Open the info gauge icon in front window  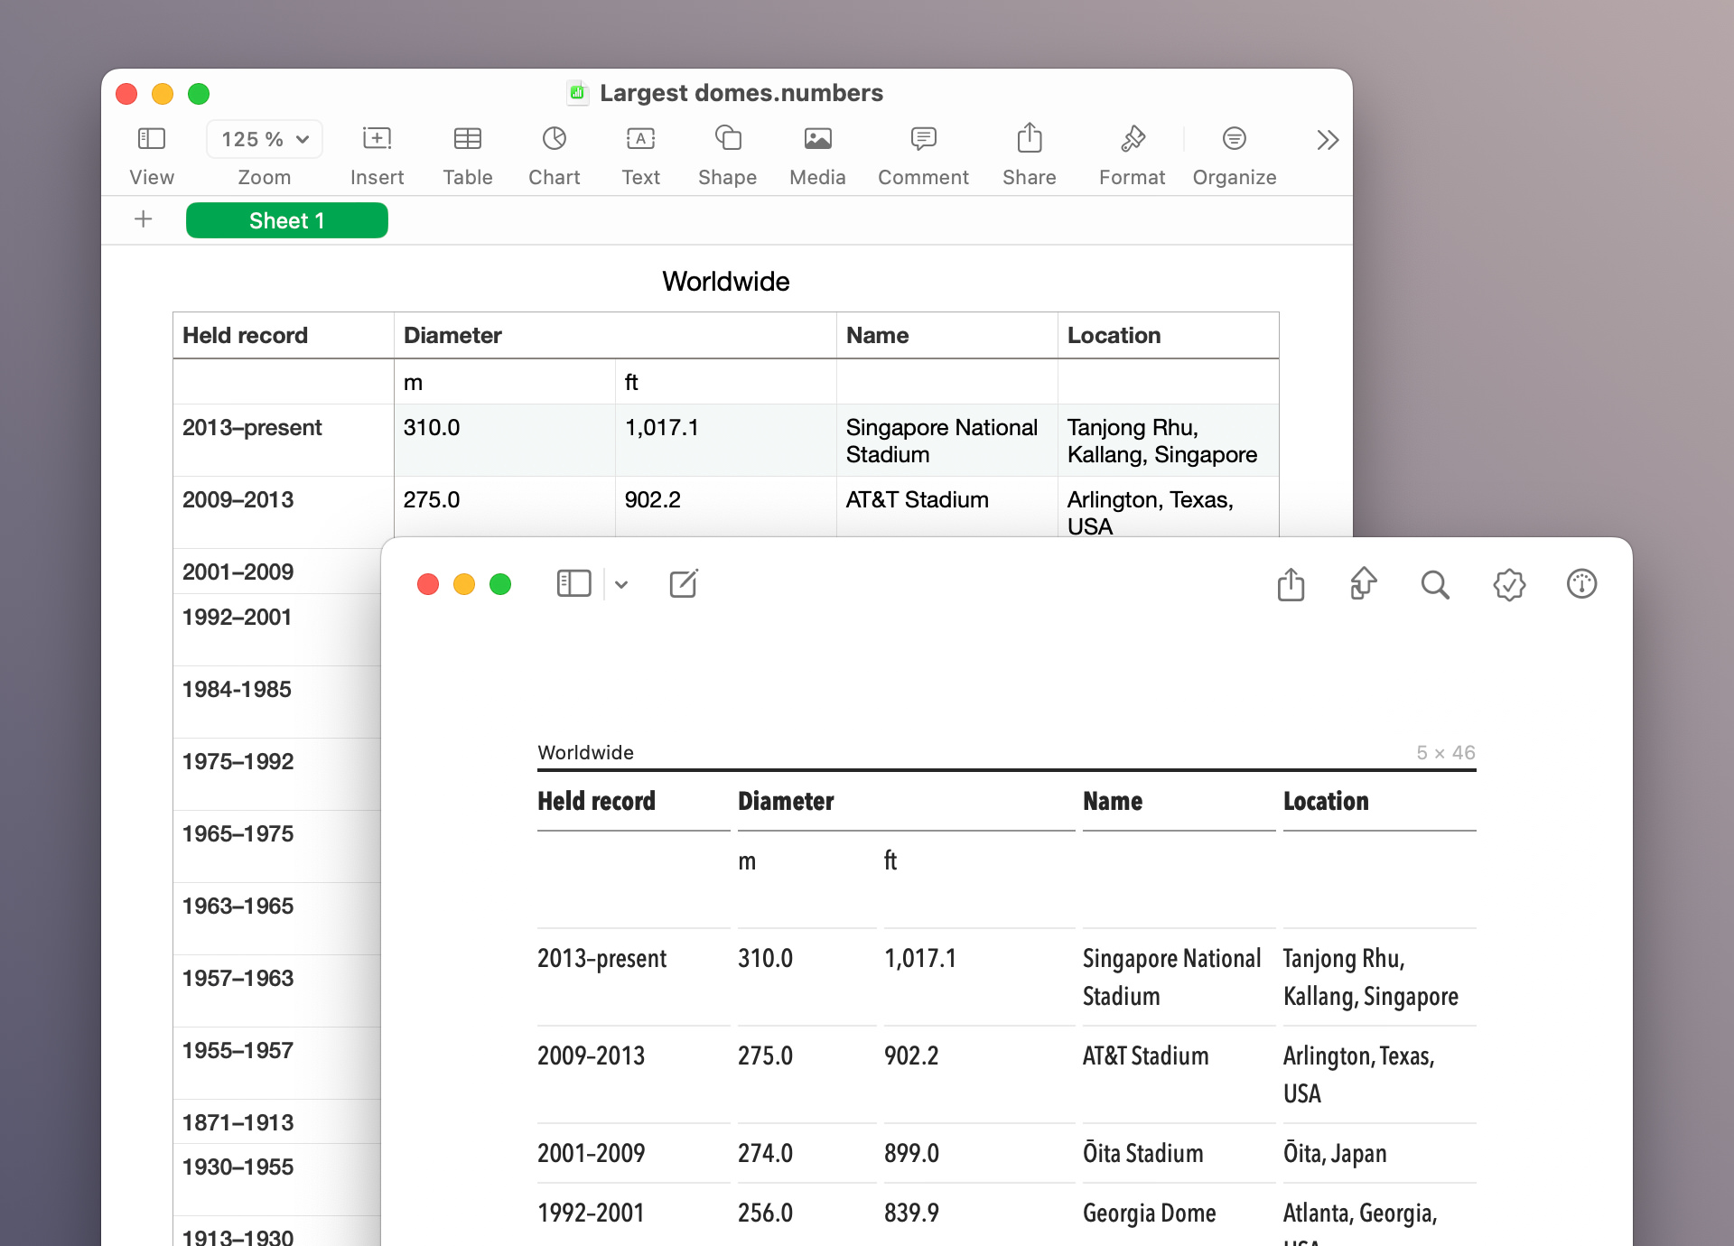click(x=1581, y=584)
